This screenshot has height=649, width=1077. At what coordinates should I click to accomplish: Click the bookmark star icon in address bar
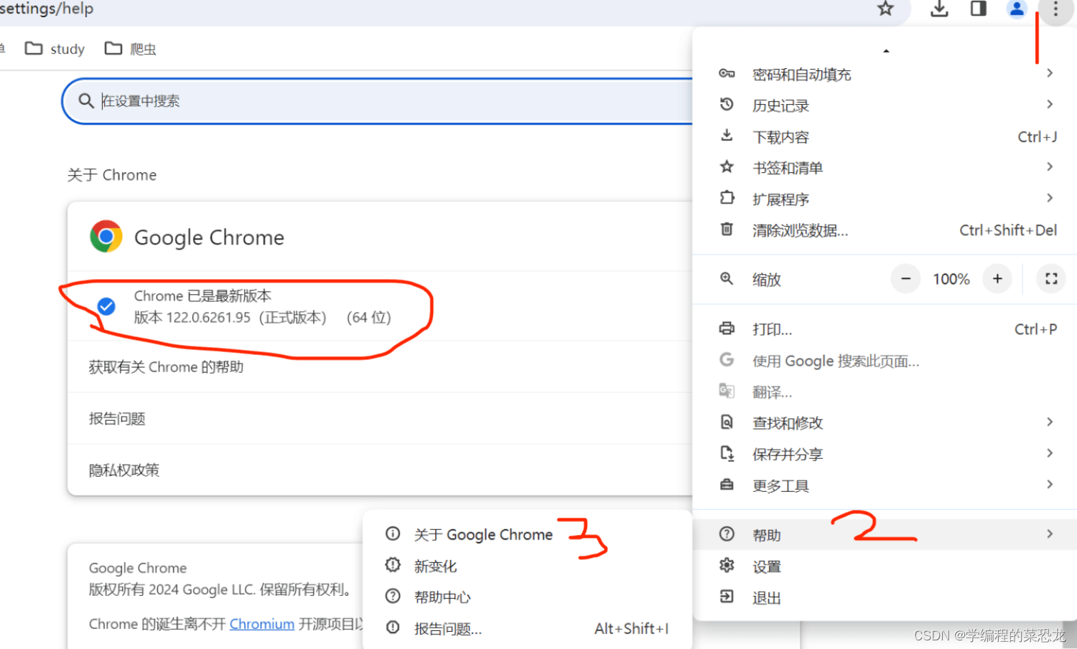[x=885, y=9]
